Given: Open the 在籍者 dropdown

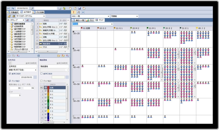Looking at the screenshot, I should point(137,16).
